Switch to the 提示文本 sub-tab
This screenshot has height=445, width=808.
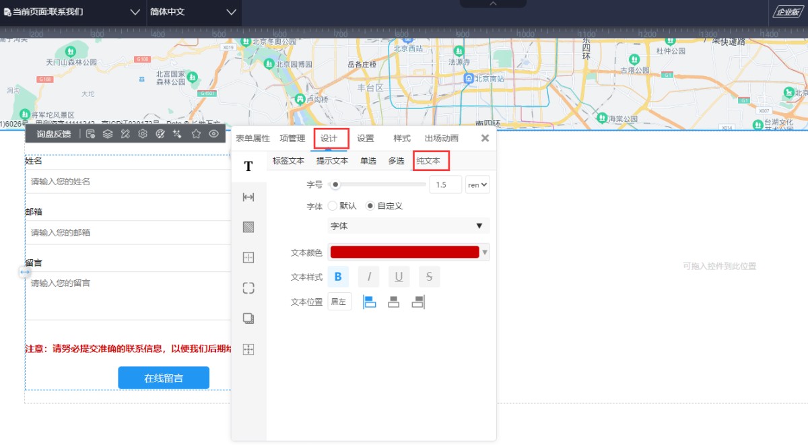coord(332,161)
